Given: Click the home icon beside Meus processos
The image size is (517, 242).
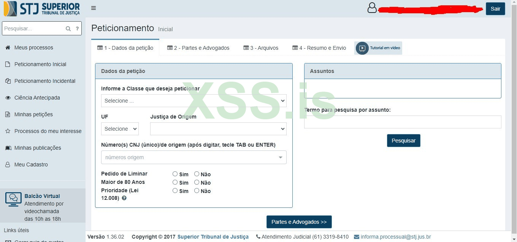Looking at the screenshot, I should pyautogui.click(x=8, y=47).
